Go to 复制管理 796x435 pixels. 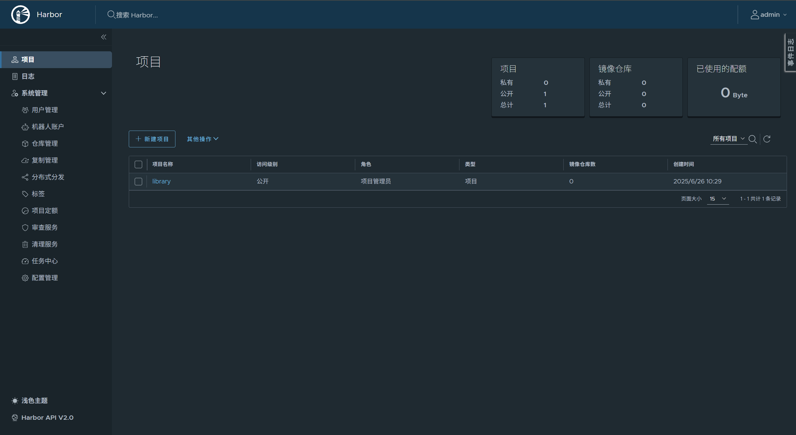45,160
